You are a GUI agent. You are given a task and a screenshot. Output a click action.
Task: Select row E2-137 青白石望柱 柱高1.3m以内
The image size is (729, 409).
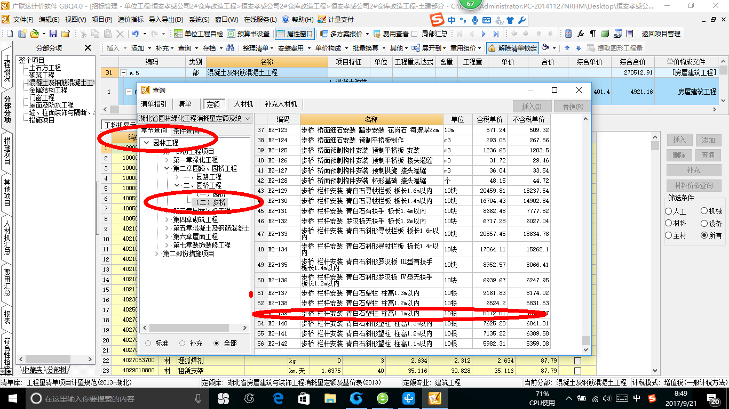(402, 293)
